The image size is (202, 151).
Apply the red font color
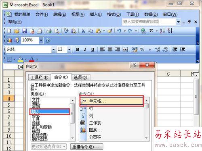[x=32, y=59]
